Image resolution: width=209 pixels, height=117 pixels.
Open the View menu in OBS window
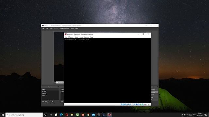51,28
